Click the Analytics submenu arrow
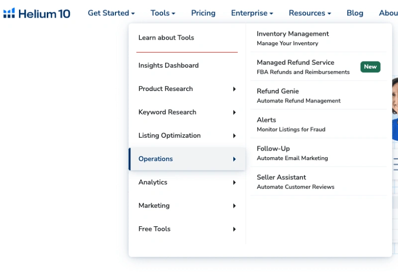 click(234, 182)
